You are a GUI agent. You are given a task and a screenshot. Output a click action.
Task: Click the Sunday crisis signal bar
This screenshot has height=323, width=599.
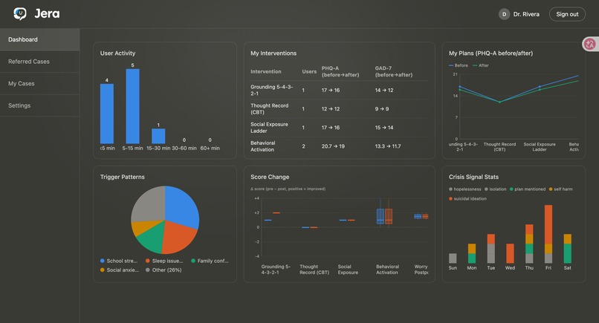click(453, 258)
